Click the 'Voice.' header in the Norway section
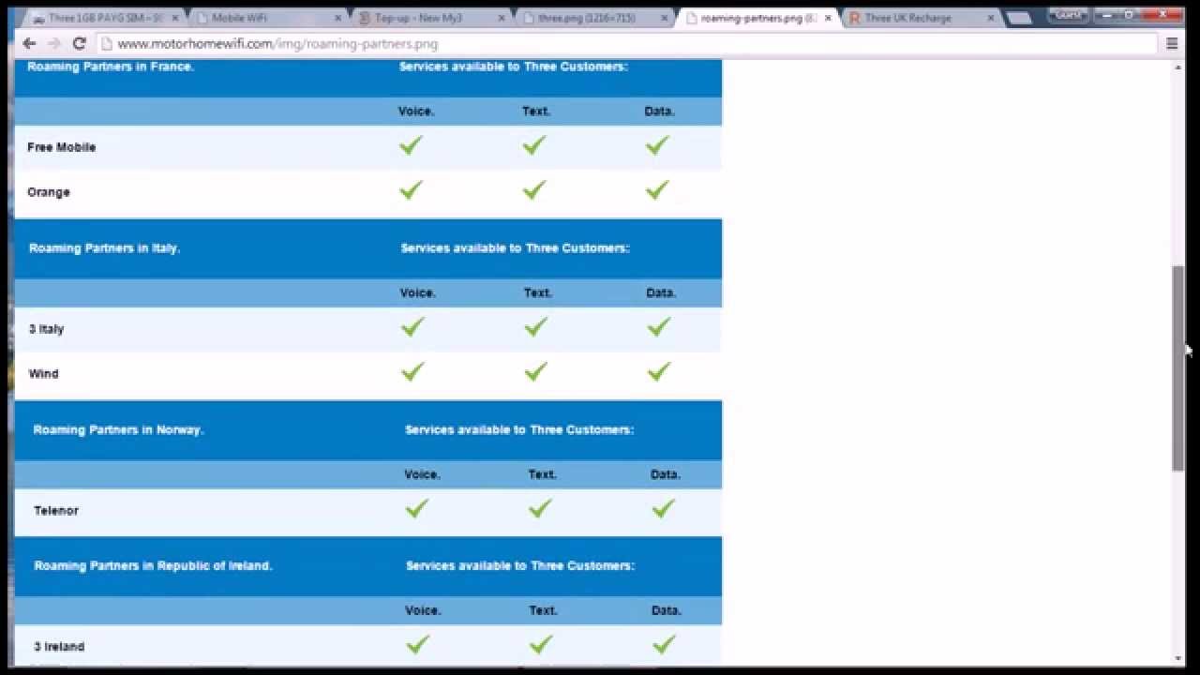The width and height of the screenshot is (1200, 675). pyautogui.click(x=422, y=474)
